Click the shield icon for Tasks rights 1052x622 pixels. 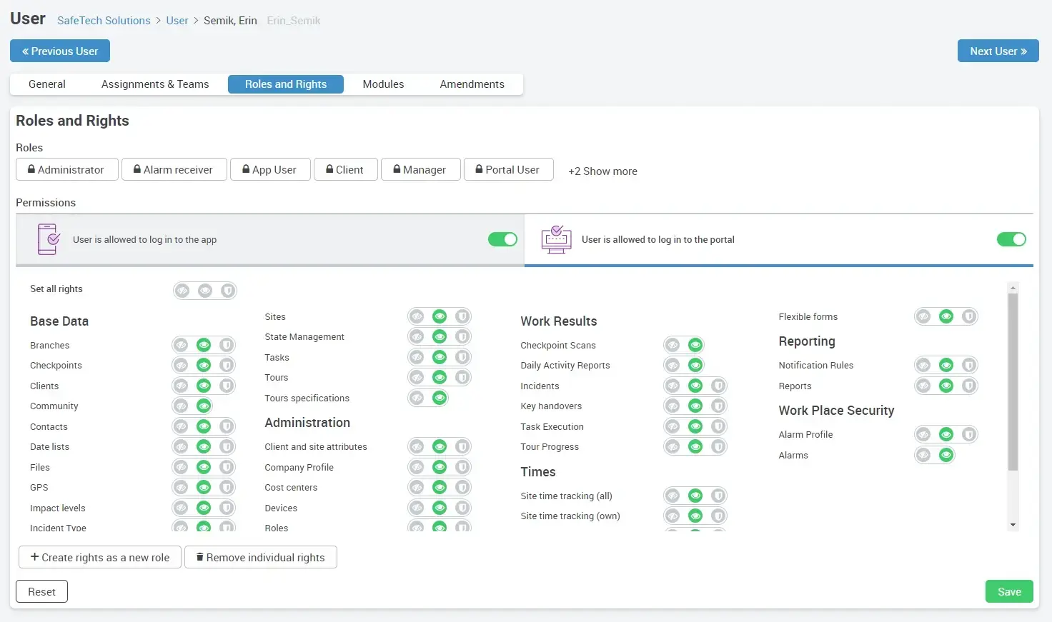point(462,357)
